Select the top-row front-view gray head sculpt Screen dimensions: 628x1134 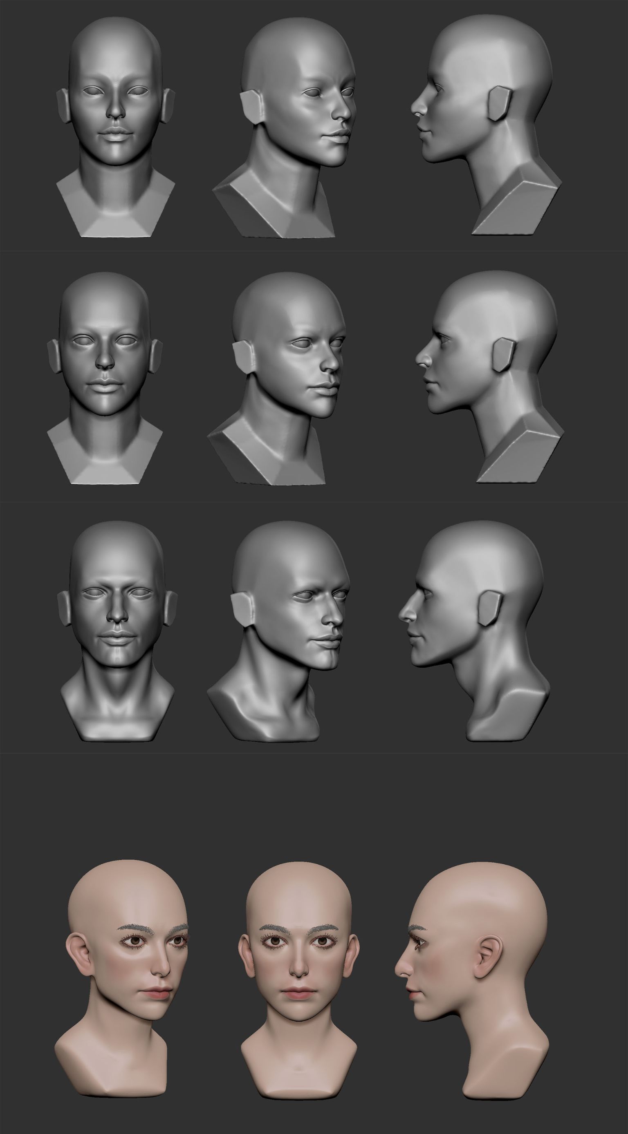pyautogui.click(x=116, y=126)
